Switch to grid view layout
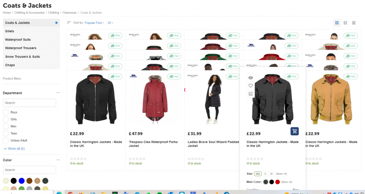The height and width of the screenshot is (194, 365). coord(337,23)
